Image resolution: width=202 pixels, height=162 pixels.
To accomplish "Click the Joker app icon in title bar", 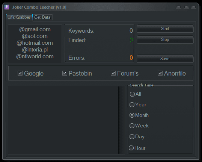I will [x=7, y=7].
